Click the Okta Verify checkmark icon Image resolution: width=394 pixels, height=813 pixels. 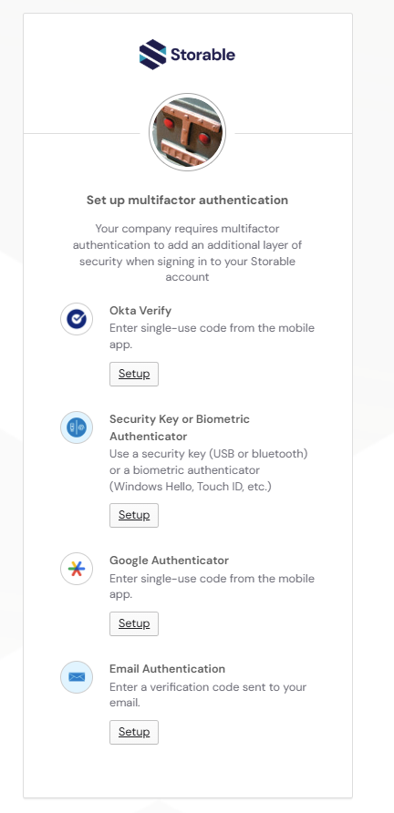pos(77,319)
